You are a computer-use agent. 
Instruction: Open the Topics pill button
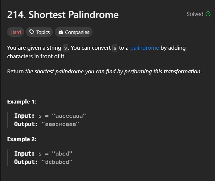point(39,32)
